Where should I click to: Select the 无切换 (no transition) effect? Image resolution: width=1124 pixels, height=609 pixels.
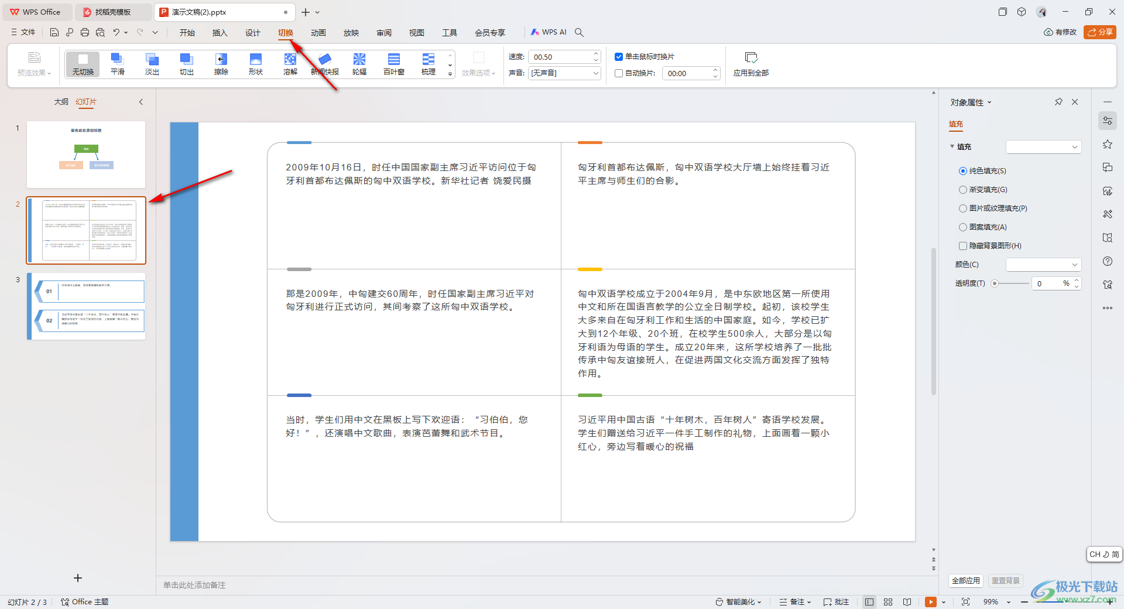tap(83, 64)
